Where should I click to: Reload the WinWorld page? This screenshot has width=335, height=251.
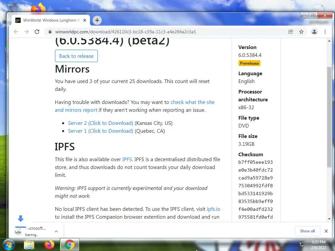tap(37, 32)
